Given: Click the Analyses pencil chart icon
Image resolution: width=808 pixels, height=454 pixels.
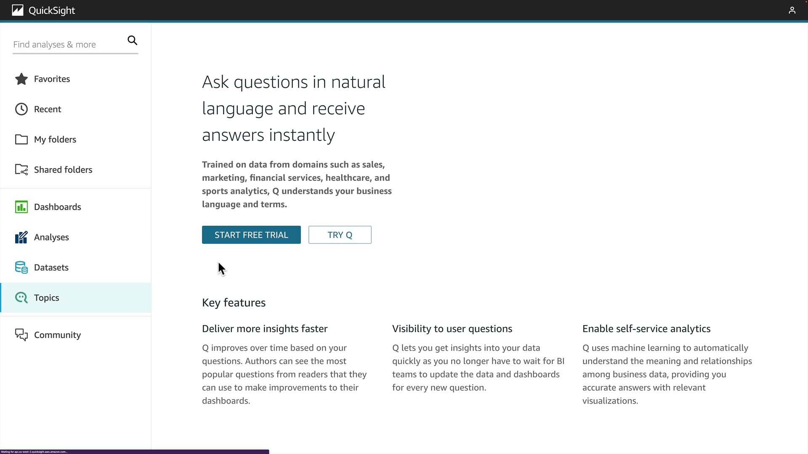Looking at the screenshot, I should [x=21, y=237].
